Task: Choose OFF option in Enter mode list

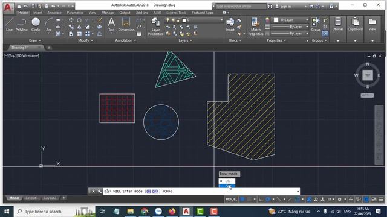Action: (x=227, y=186)
